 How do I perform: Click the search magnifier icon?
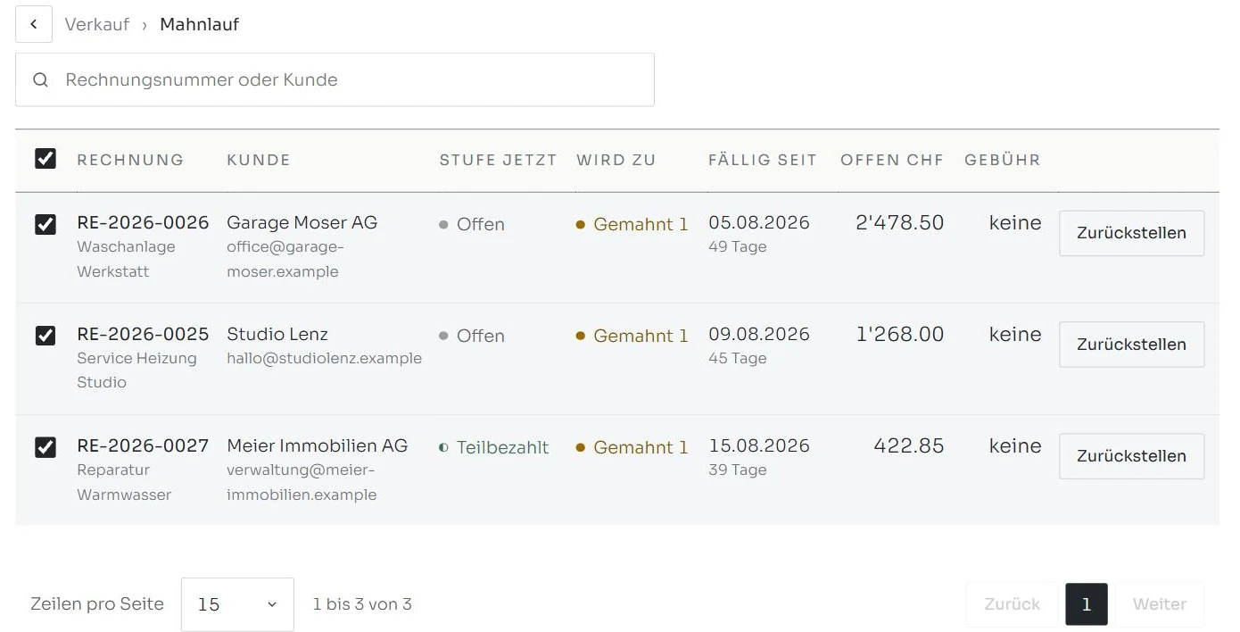tap(40, 79)
